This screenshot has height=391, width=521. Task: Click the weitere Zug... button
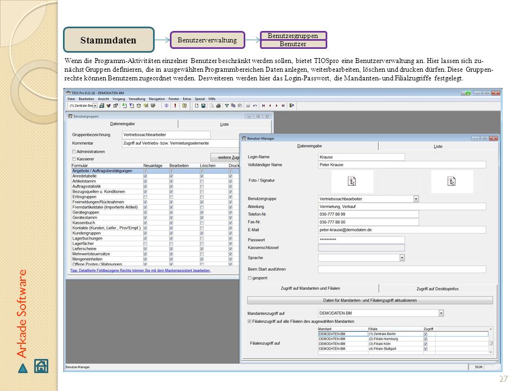(x=225, y=157)
